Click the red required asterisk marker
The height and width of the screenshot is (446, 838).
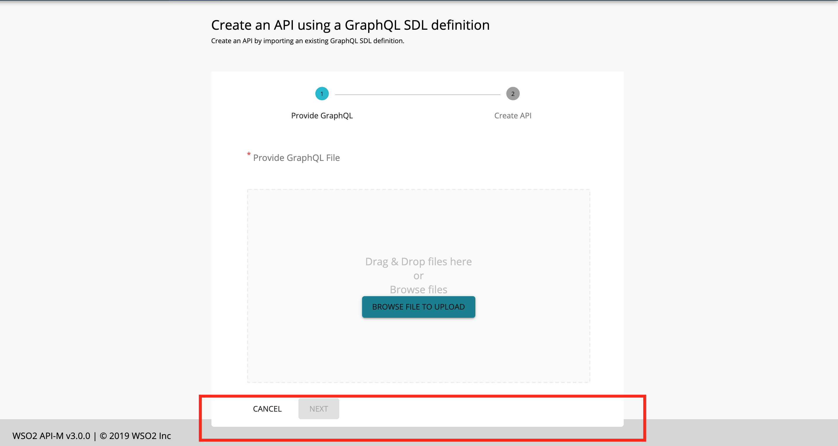point(248,155)
